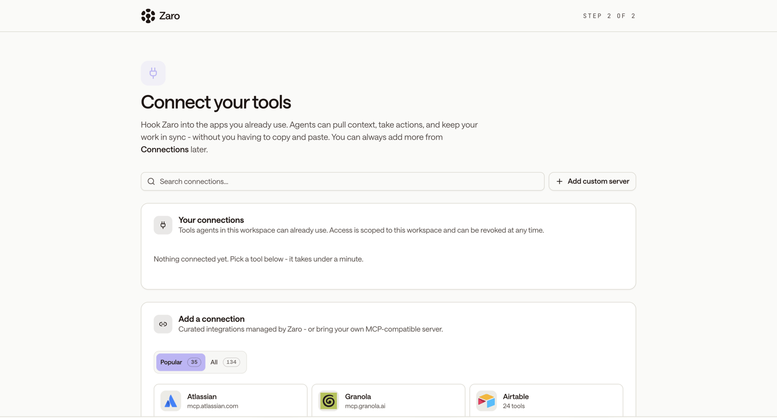Click the plus icon in Add custom server
Viewport: 777px width, 418px height.
point(560,181)
